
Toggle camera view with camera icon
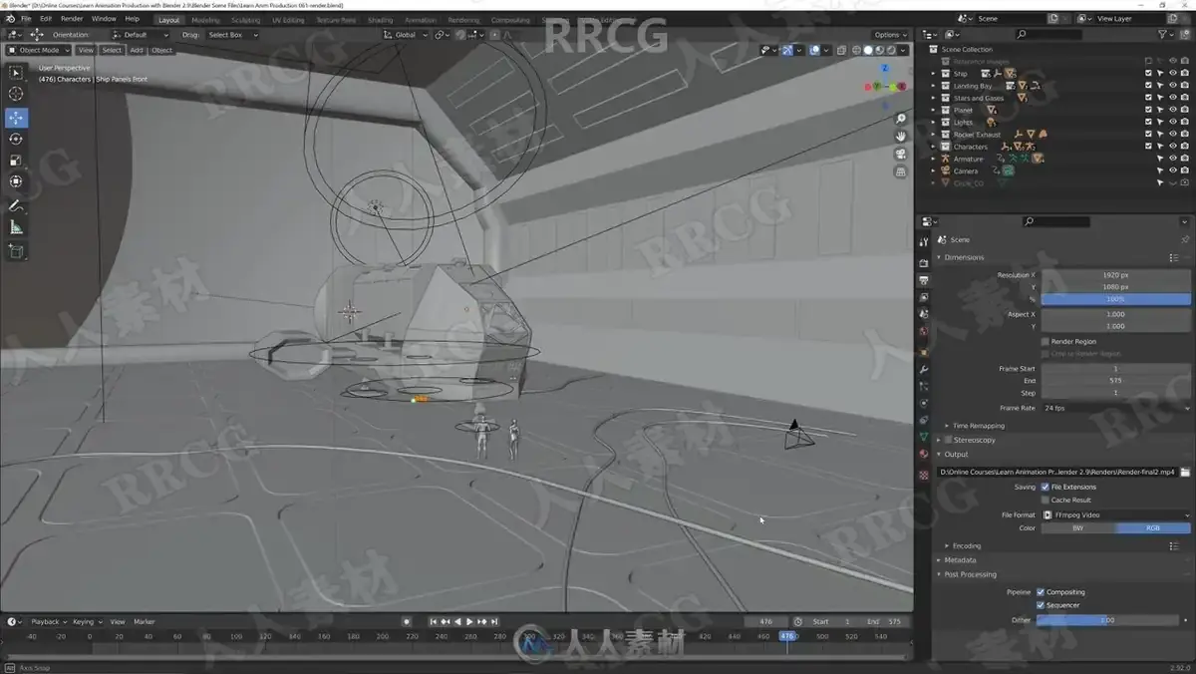(901, 154)
